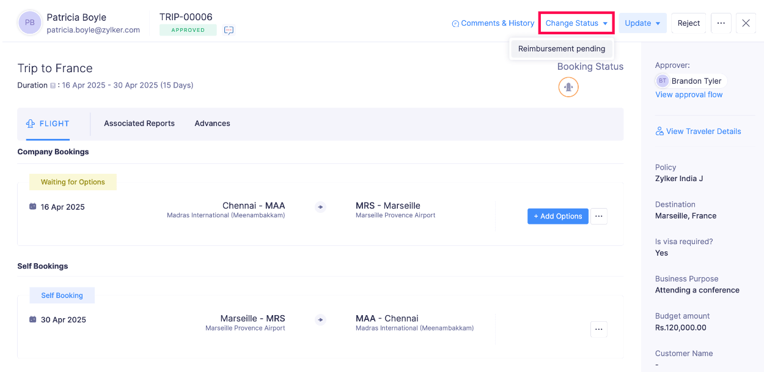Image resolution: width=764 pixels, height=372 pixels.
Task: Click the Booking Status orange circle icon
Action: pyautogui.click(x=568, y=87)
